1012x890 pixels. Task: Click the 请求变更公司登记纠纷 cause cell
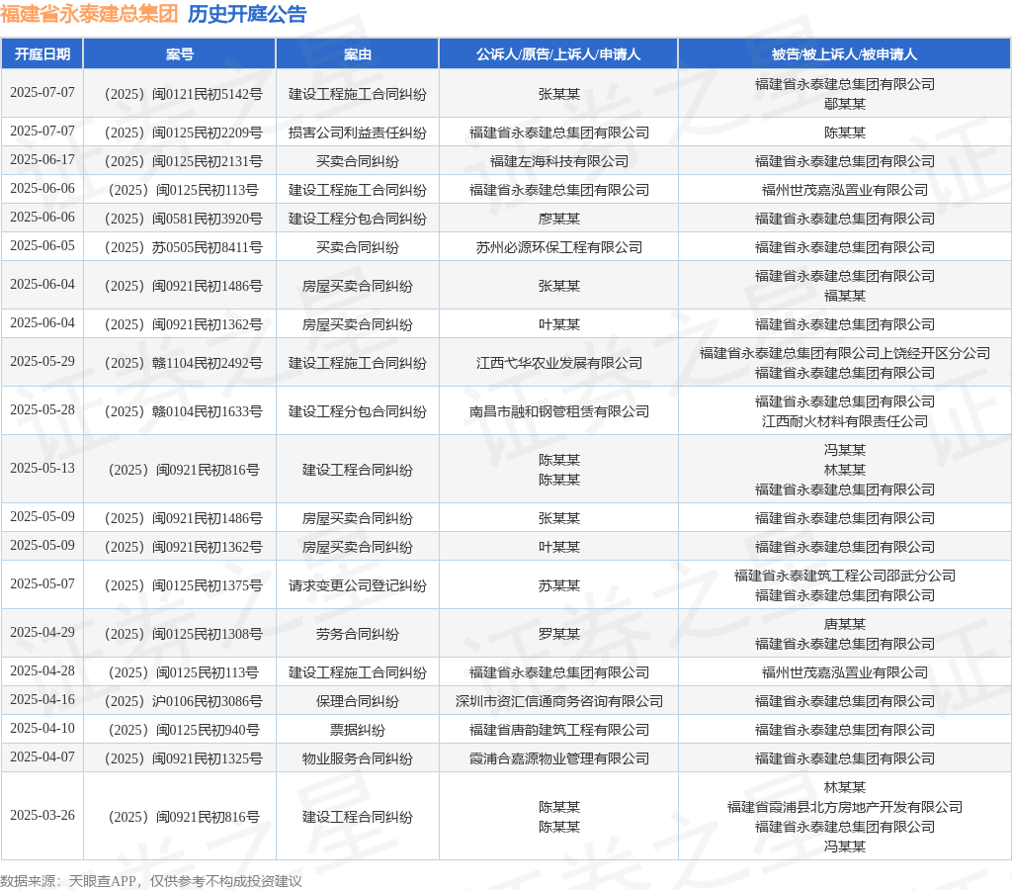[x=358, y=585]
